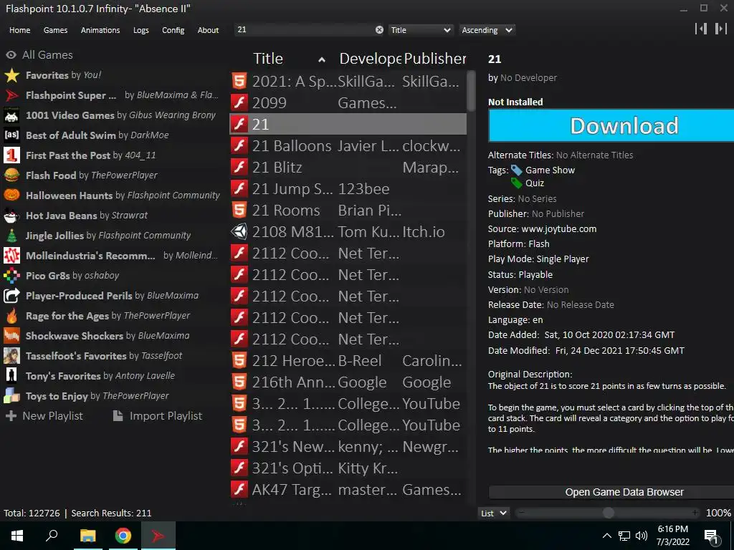Click Open Game Data Browser button

pyautogui.click(x=611, y=492)
